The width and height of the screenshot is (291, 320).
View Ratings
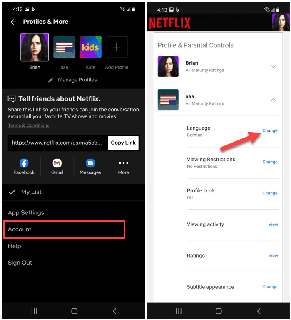(273, 256)
